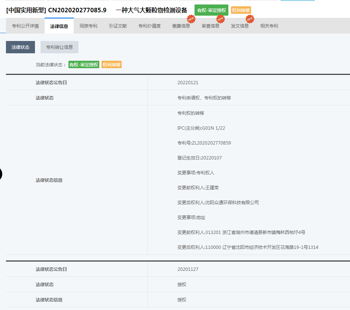Screen dimensions: 350x310
Task: Click orange 权利转移 badge beside patent title
Action: click(x=241, y=10)
